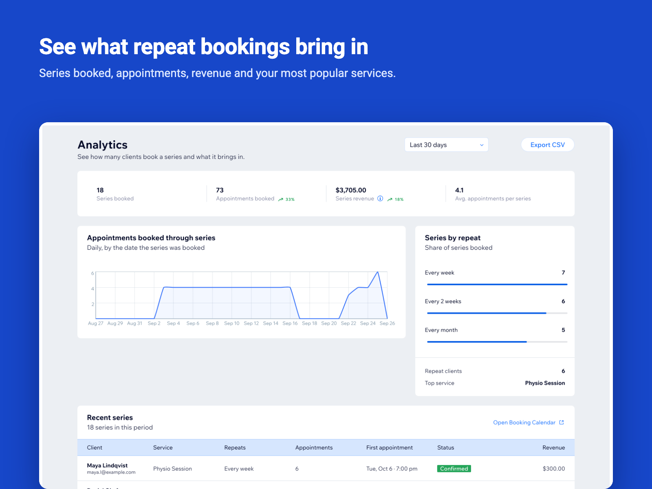The height and width of the screenshot is (489, 652).
Task: Click the Appointments column header
Action: (314, 447)
